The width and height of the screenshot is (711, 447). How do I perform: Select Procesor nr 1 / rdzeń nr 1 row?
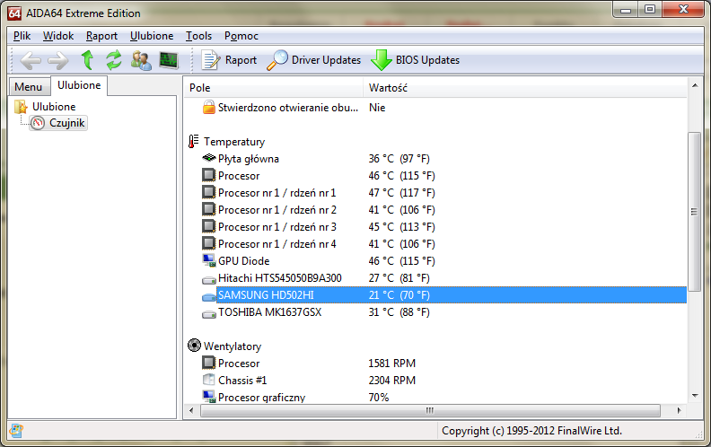435,193
